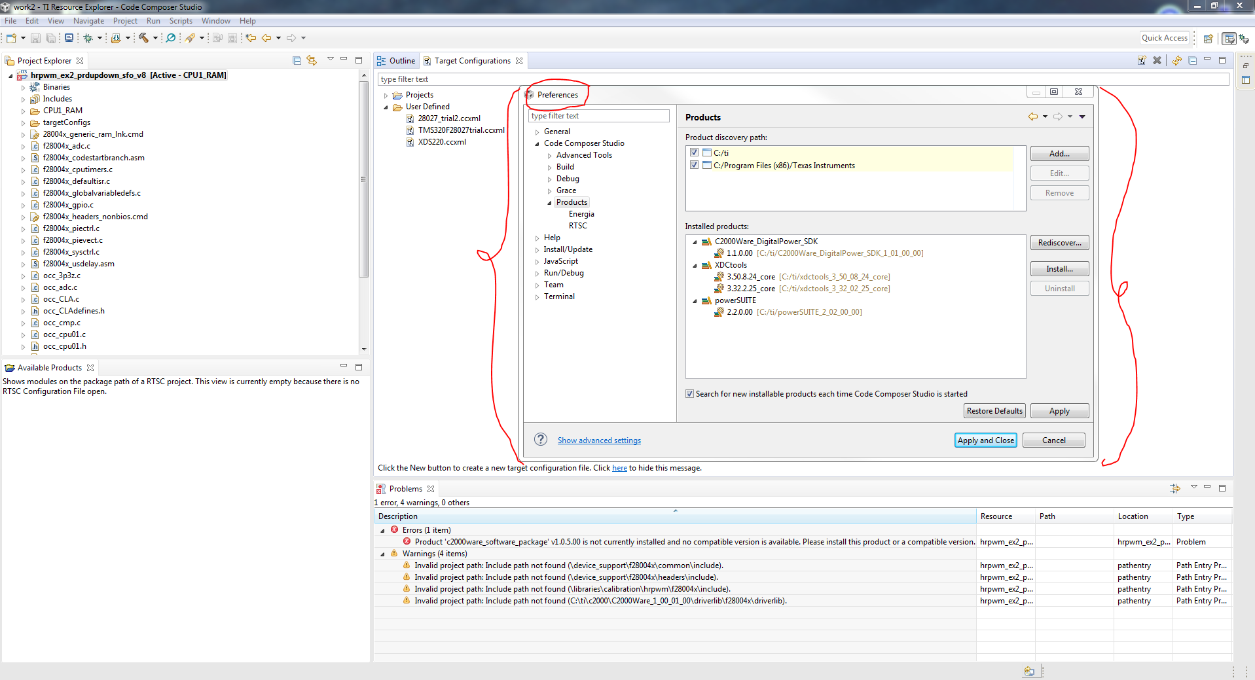
Task: Open the Window menu
Action: pos(216,21)
